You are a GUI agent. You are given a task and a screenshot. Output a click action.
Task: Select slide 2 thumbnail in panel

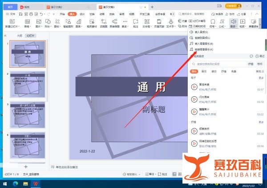tap(28, 84)
